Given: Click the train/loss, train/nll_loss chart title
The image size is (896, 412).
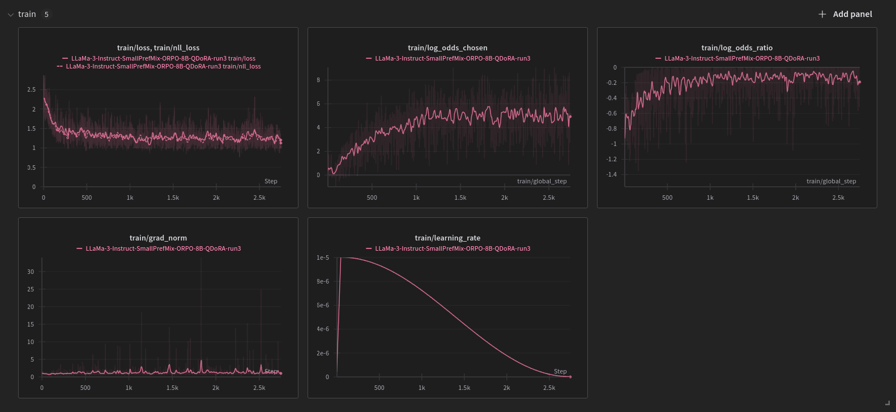Looking at the screenshot, I should 158,48.
